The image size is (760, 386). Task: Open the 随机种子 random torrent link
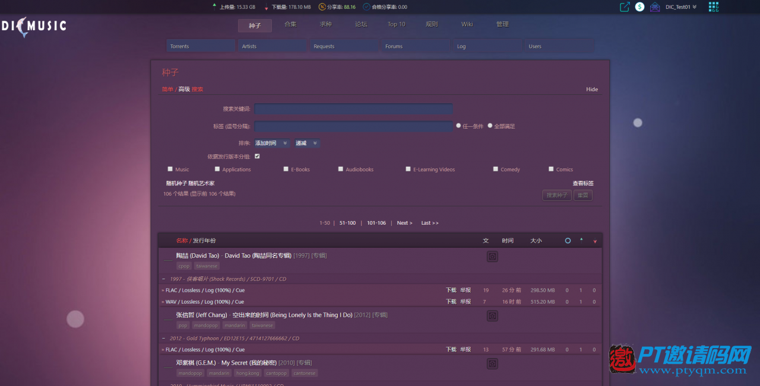(176, 183)
